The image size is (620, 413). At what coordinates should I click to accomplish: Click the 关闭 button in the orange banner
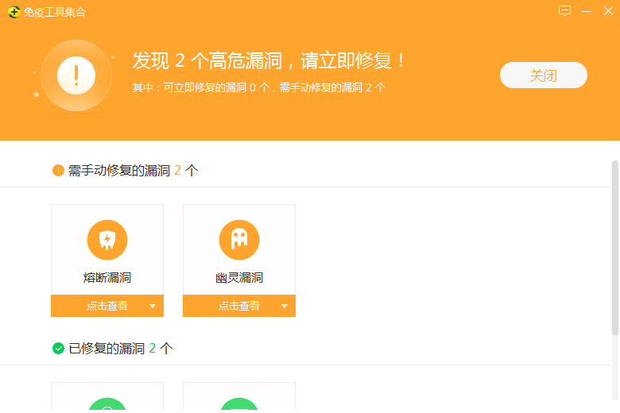(x=543, y=75)
